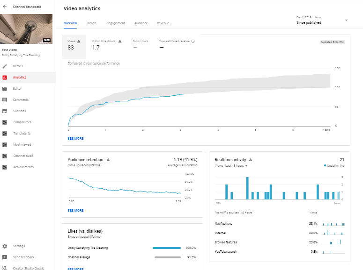Click SEE MORE under the views chart
The width and height of the screenshot is (363, 270).
(x=76, y=139)
